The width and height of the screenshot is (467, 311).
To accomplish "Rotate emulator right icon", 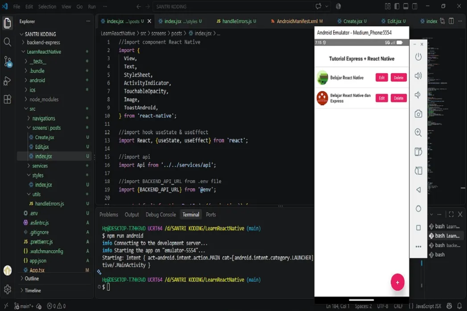I will point(418,171).
